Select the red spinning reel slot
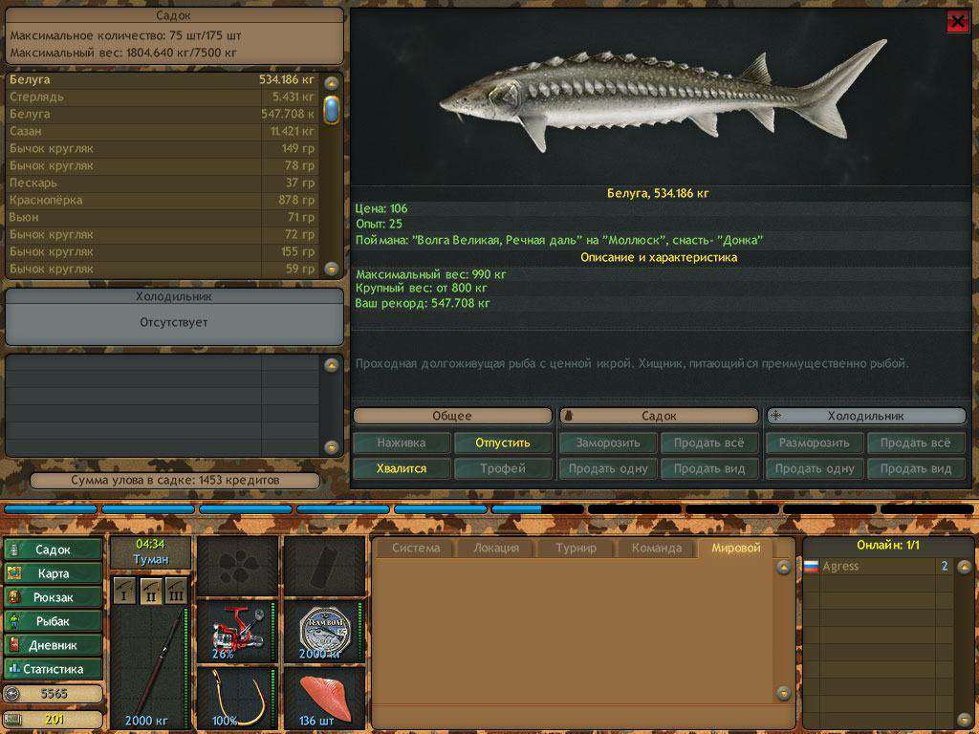979x734 pixels. [x=237, y=631]
